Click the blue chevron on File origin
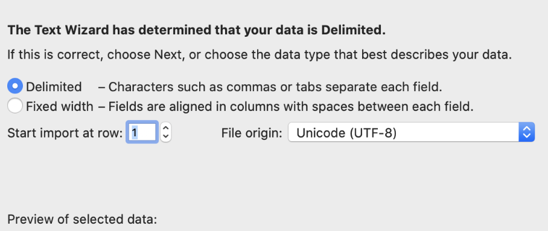This screenshot has width=548, height=231. [527, 132]
